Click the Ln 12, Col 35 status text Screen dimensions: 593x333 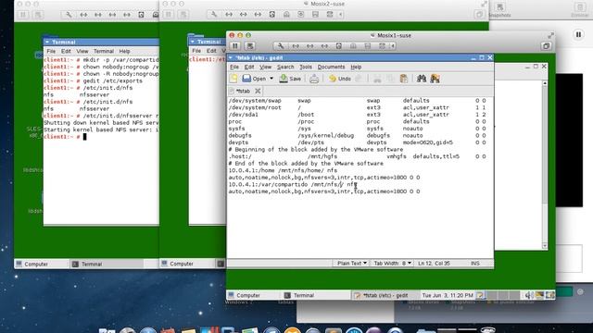click(434, 263)
